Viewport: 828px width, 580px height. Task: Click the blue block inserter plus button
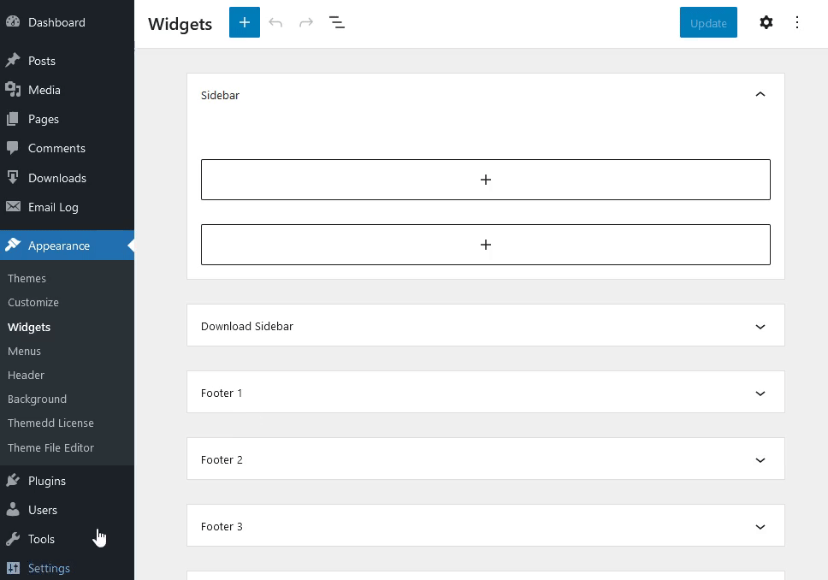point(244,22)
